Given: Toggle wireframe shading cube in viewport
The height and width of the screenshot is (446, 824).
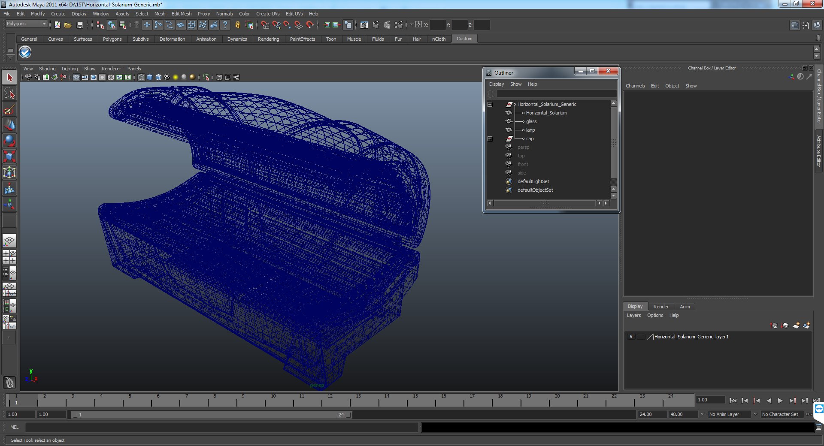Looking at the screenshot, I should point(141,77).
